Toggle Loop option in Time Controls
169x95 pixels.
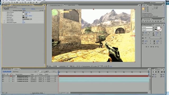tap(158, 21)
